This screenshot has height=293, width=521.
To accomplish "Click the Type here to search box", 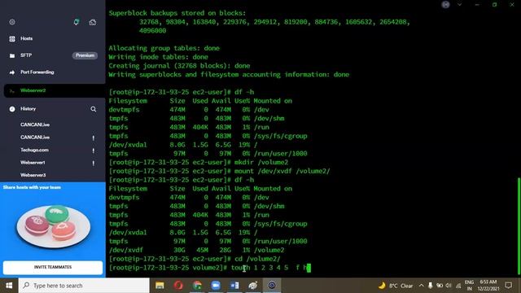I will click(x=84, y=286).
